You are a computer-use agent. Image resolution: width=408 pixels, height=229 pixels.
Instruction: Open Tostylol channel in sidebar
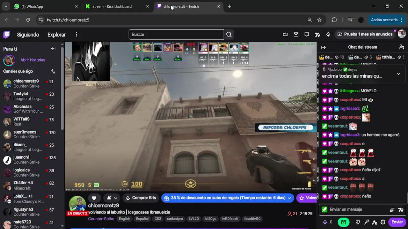31,96
